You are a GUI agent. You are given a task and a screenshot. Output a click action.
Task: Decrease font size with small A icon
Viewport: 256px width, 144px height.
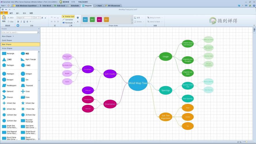[45, 18]
